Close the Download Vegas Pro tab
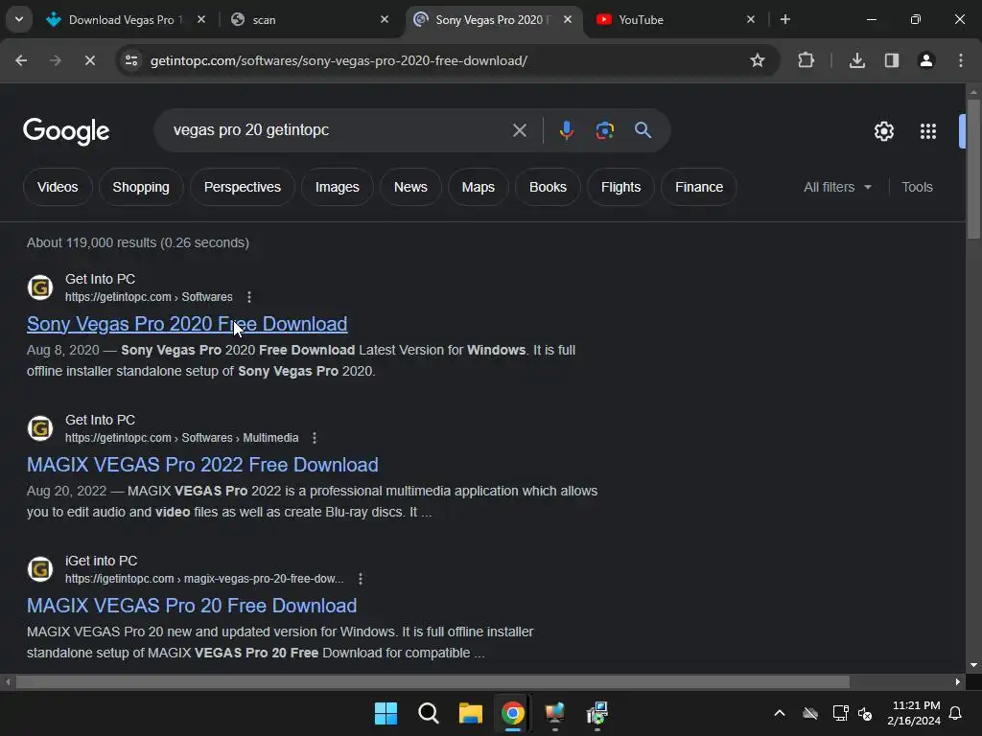 point(201,19)
